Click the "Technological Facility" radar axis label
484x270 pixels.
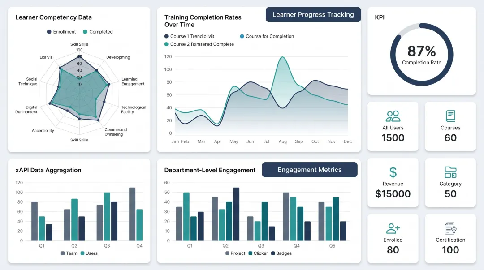[134, 110]
